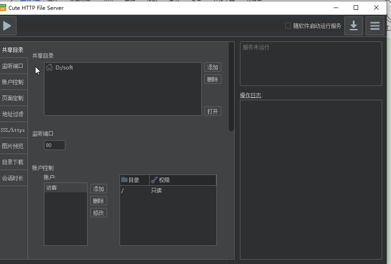This screenshot has width=391, height=264.
Task: Click the 修改 account button
Action: click(x=99, y=213)
